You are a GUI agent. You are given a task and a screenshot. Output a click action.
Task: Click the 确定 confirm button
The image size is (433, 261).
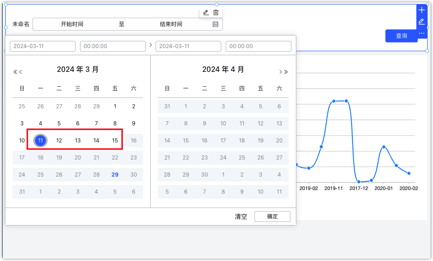tap(272, 217)
